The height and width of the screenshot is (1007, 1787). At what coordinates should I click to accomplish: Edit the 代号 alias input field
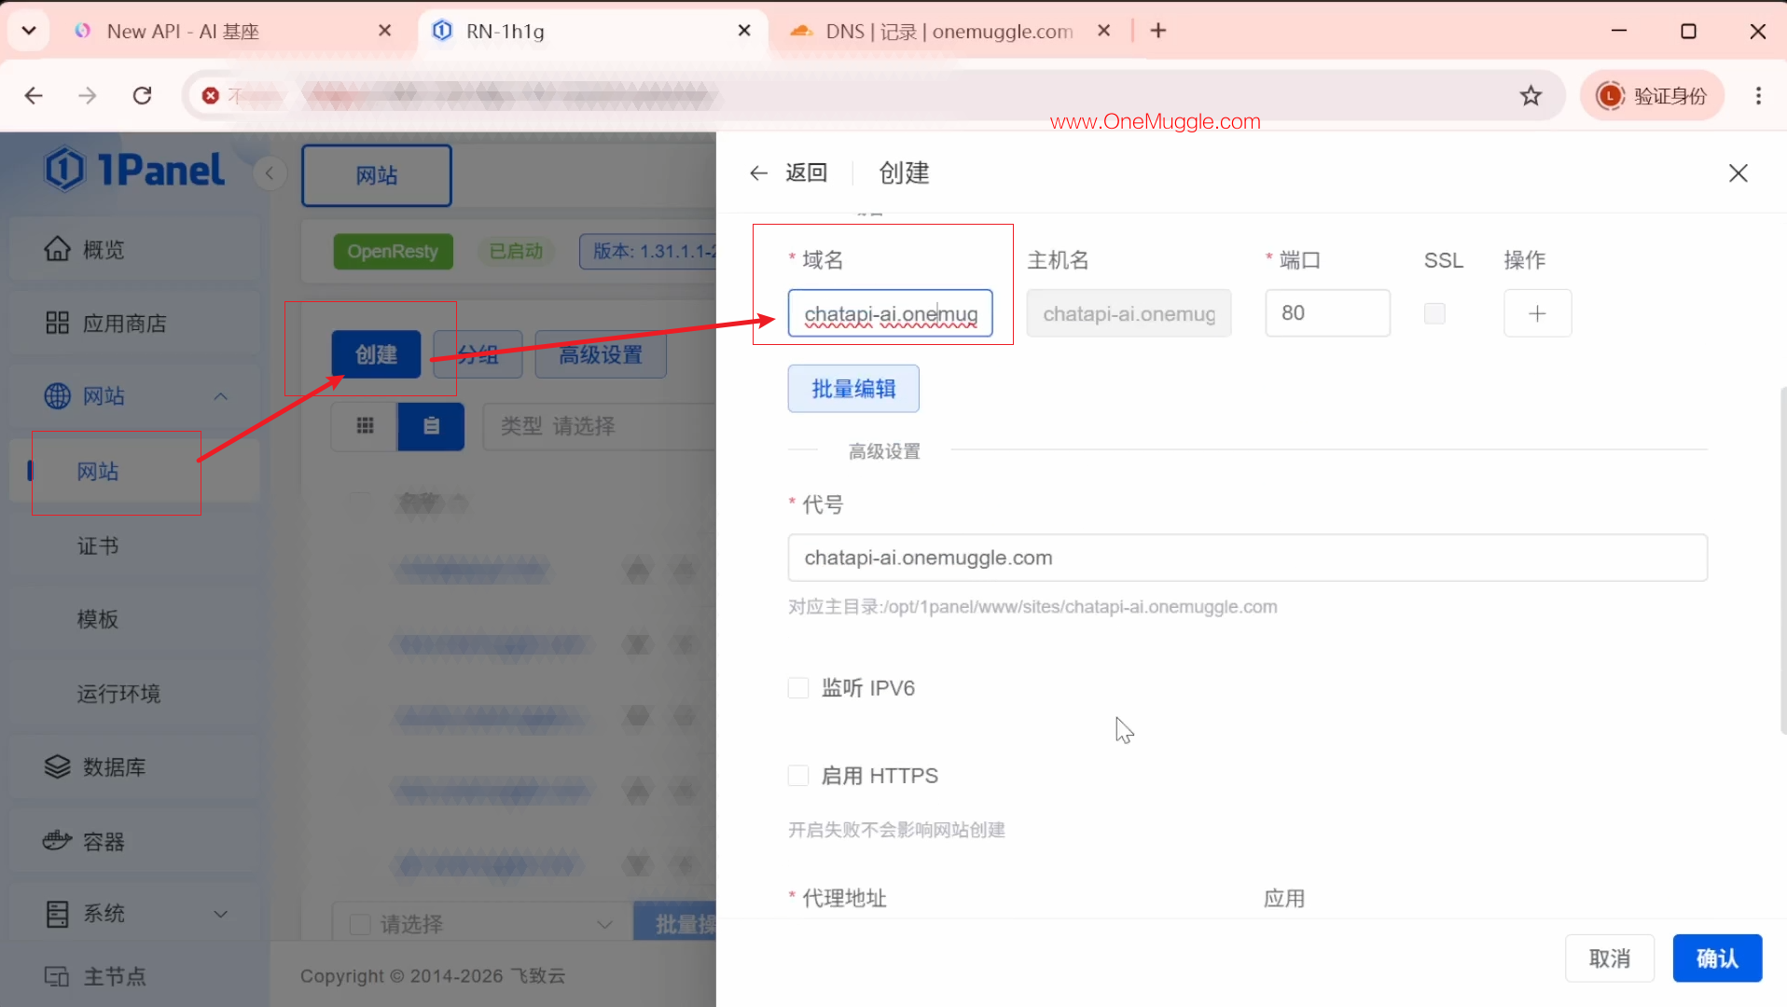[x=1247, y=558]
